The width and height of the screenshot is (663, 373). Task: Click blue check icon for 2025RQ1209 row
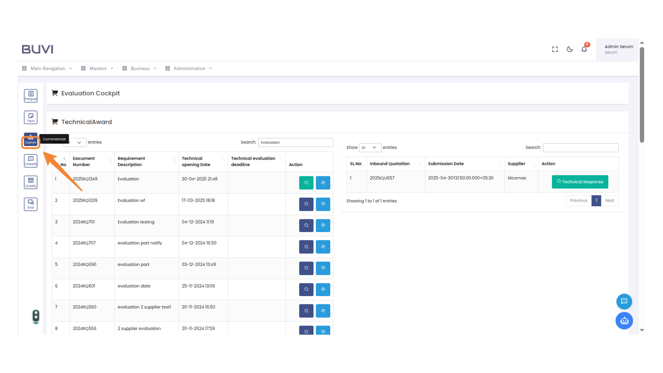point(323,204)
